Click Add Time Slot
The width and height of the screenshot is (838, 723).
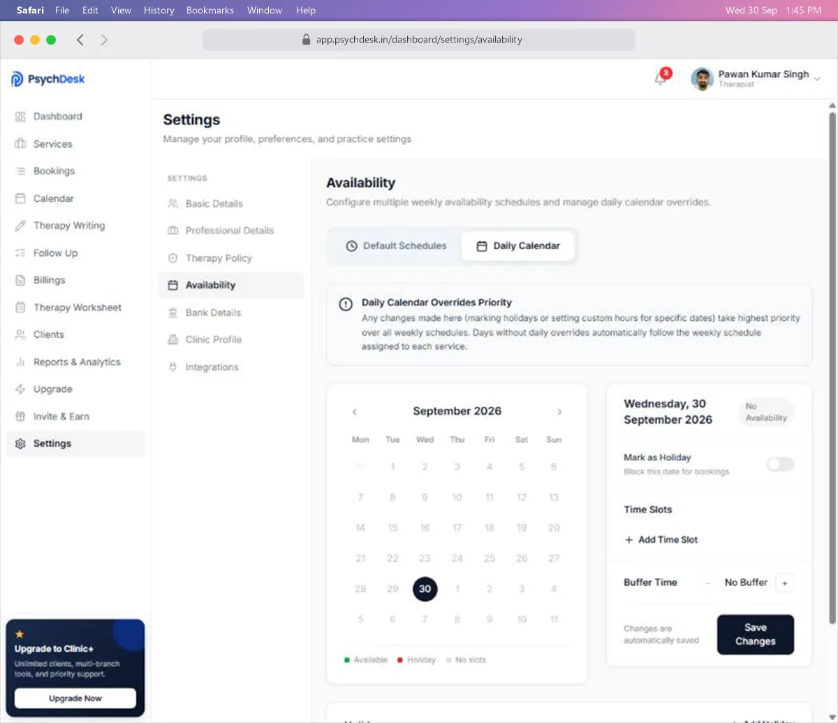[x=661, y=539]
